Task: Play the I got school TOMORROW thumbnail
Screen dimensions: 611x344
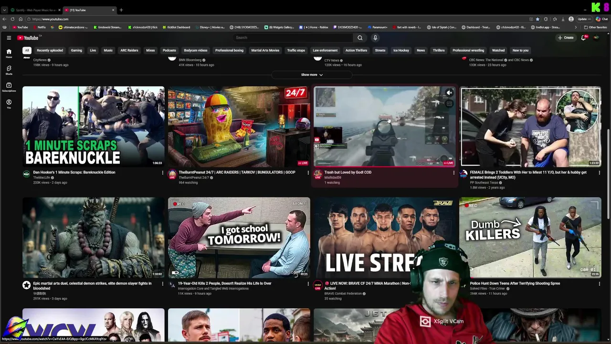Action: (239, 237)
